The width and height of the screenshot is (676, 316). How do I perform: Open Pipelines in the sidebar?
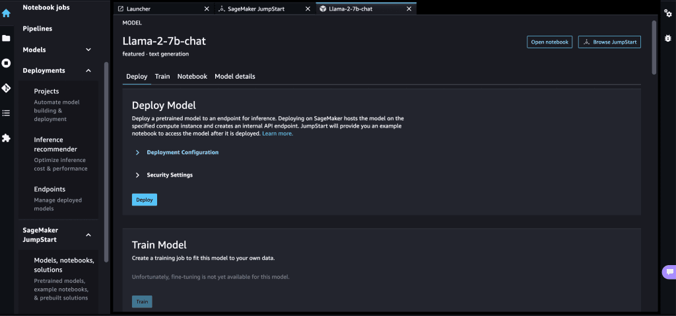[x=38, y=28]
